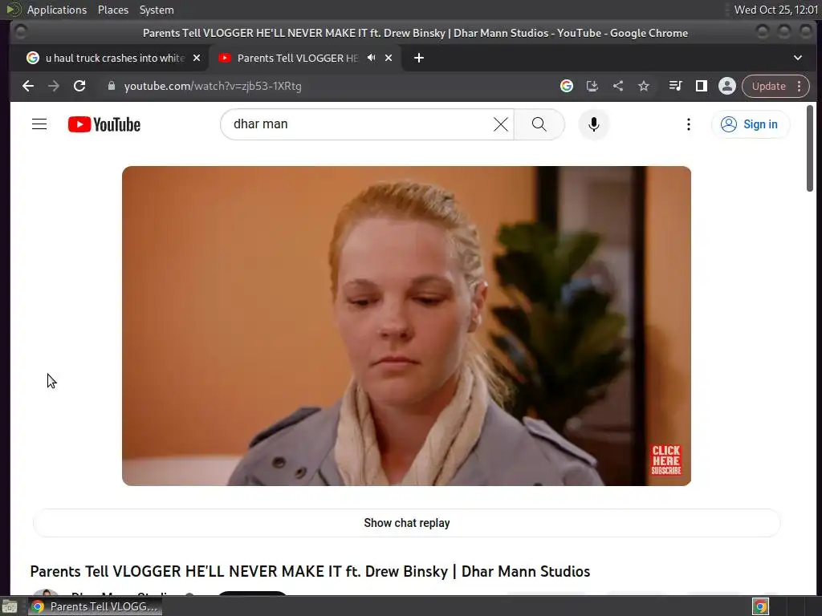Click the Chrome workspace icon bottom right
This screenshot has width=822, height=616.
[760, 606]
